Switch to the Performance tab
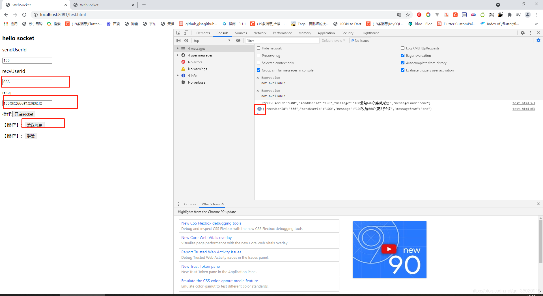The image size is (543, 296). tap(282, 33)
